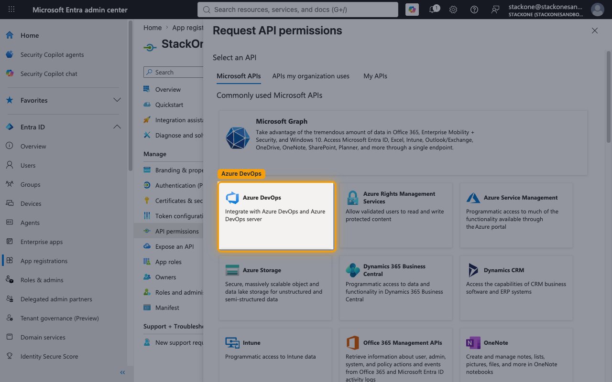
Task: Click the Microsoft Entra admin center title
Action: click(80, 10)
